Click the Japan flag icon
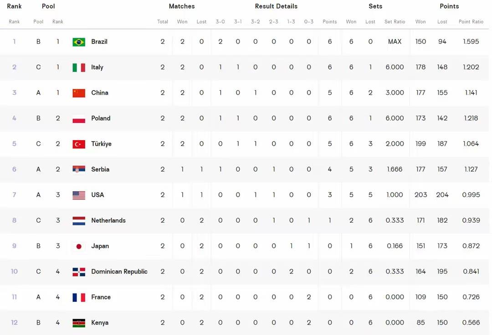Screen dimensions: 492x335 pyautogui.click(x=79, y=246)
